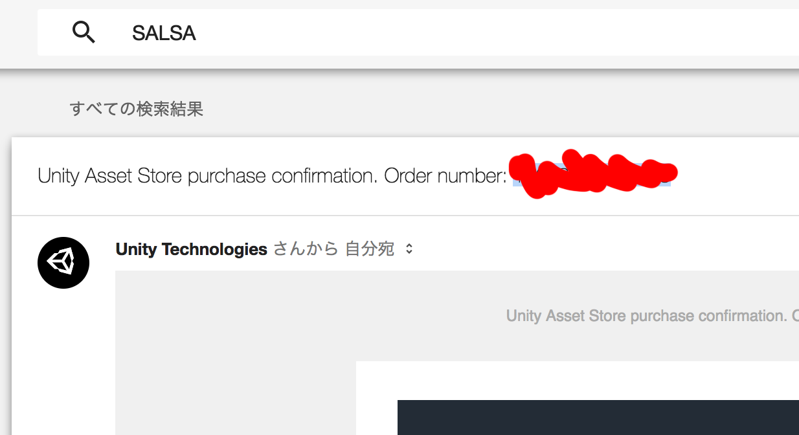Screen dimensions: 799x435
Task: Expand recipient details with the up-down arrow
Action: pyautogui.click(x=409, y=249)
